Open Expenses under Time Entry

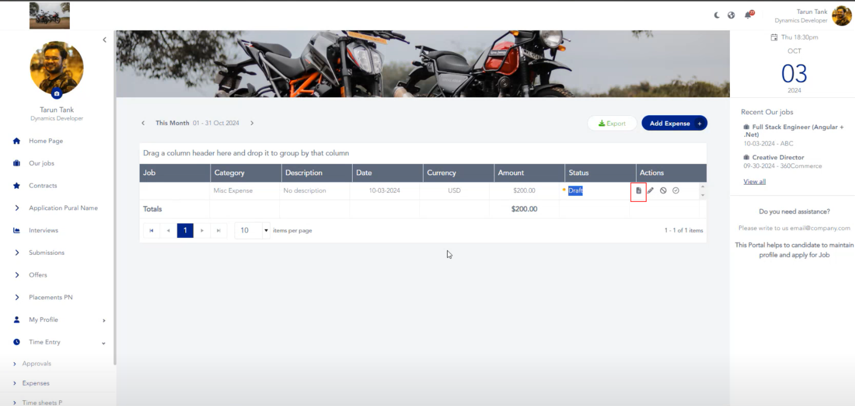pos(36,383)
